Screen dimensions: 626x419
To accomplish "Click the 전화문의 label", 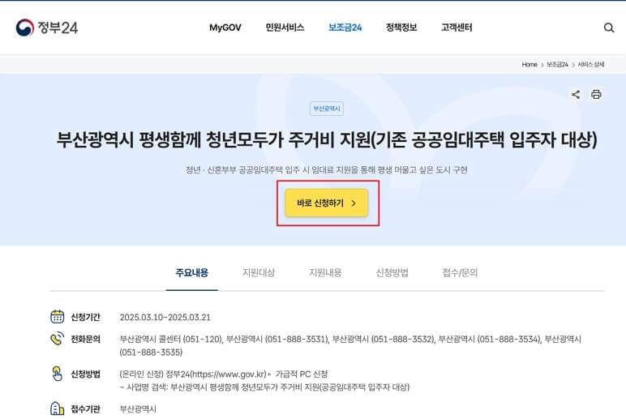I will (85, 340).
